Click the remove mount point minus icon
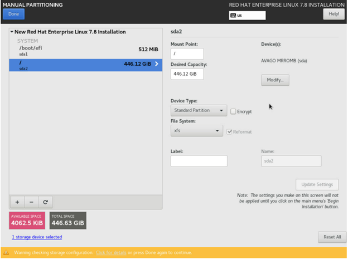Image resolution: width=348 pixels, height=259 pixels. tap(31, 202)
